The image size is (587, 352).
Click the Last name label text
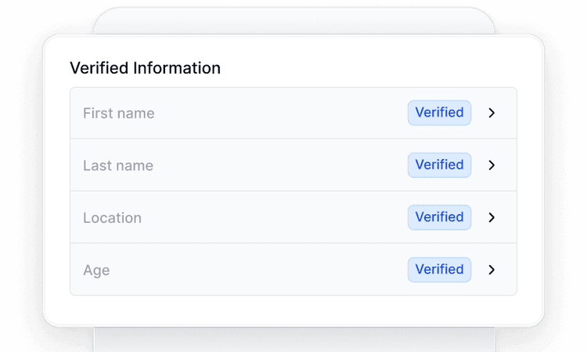[117, 166]
